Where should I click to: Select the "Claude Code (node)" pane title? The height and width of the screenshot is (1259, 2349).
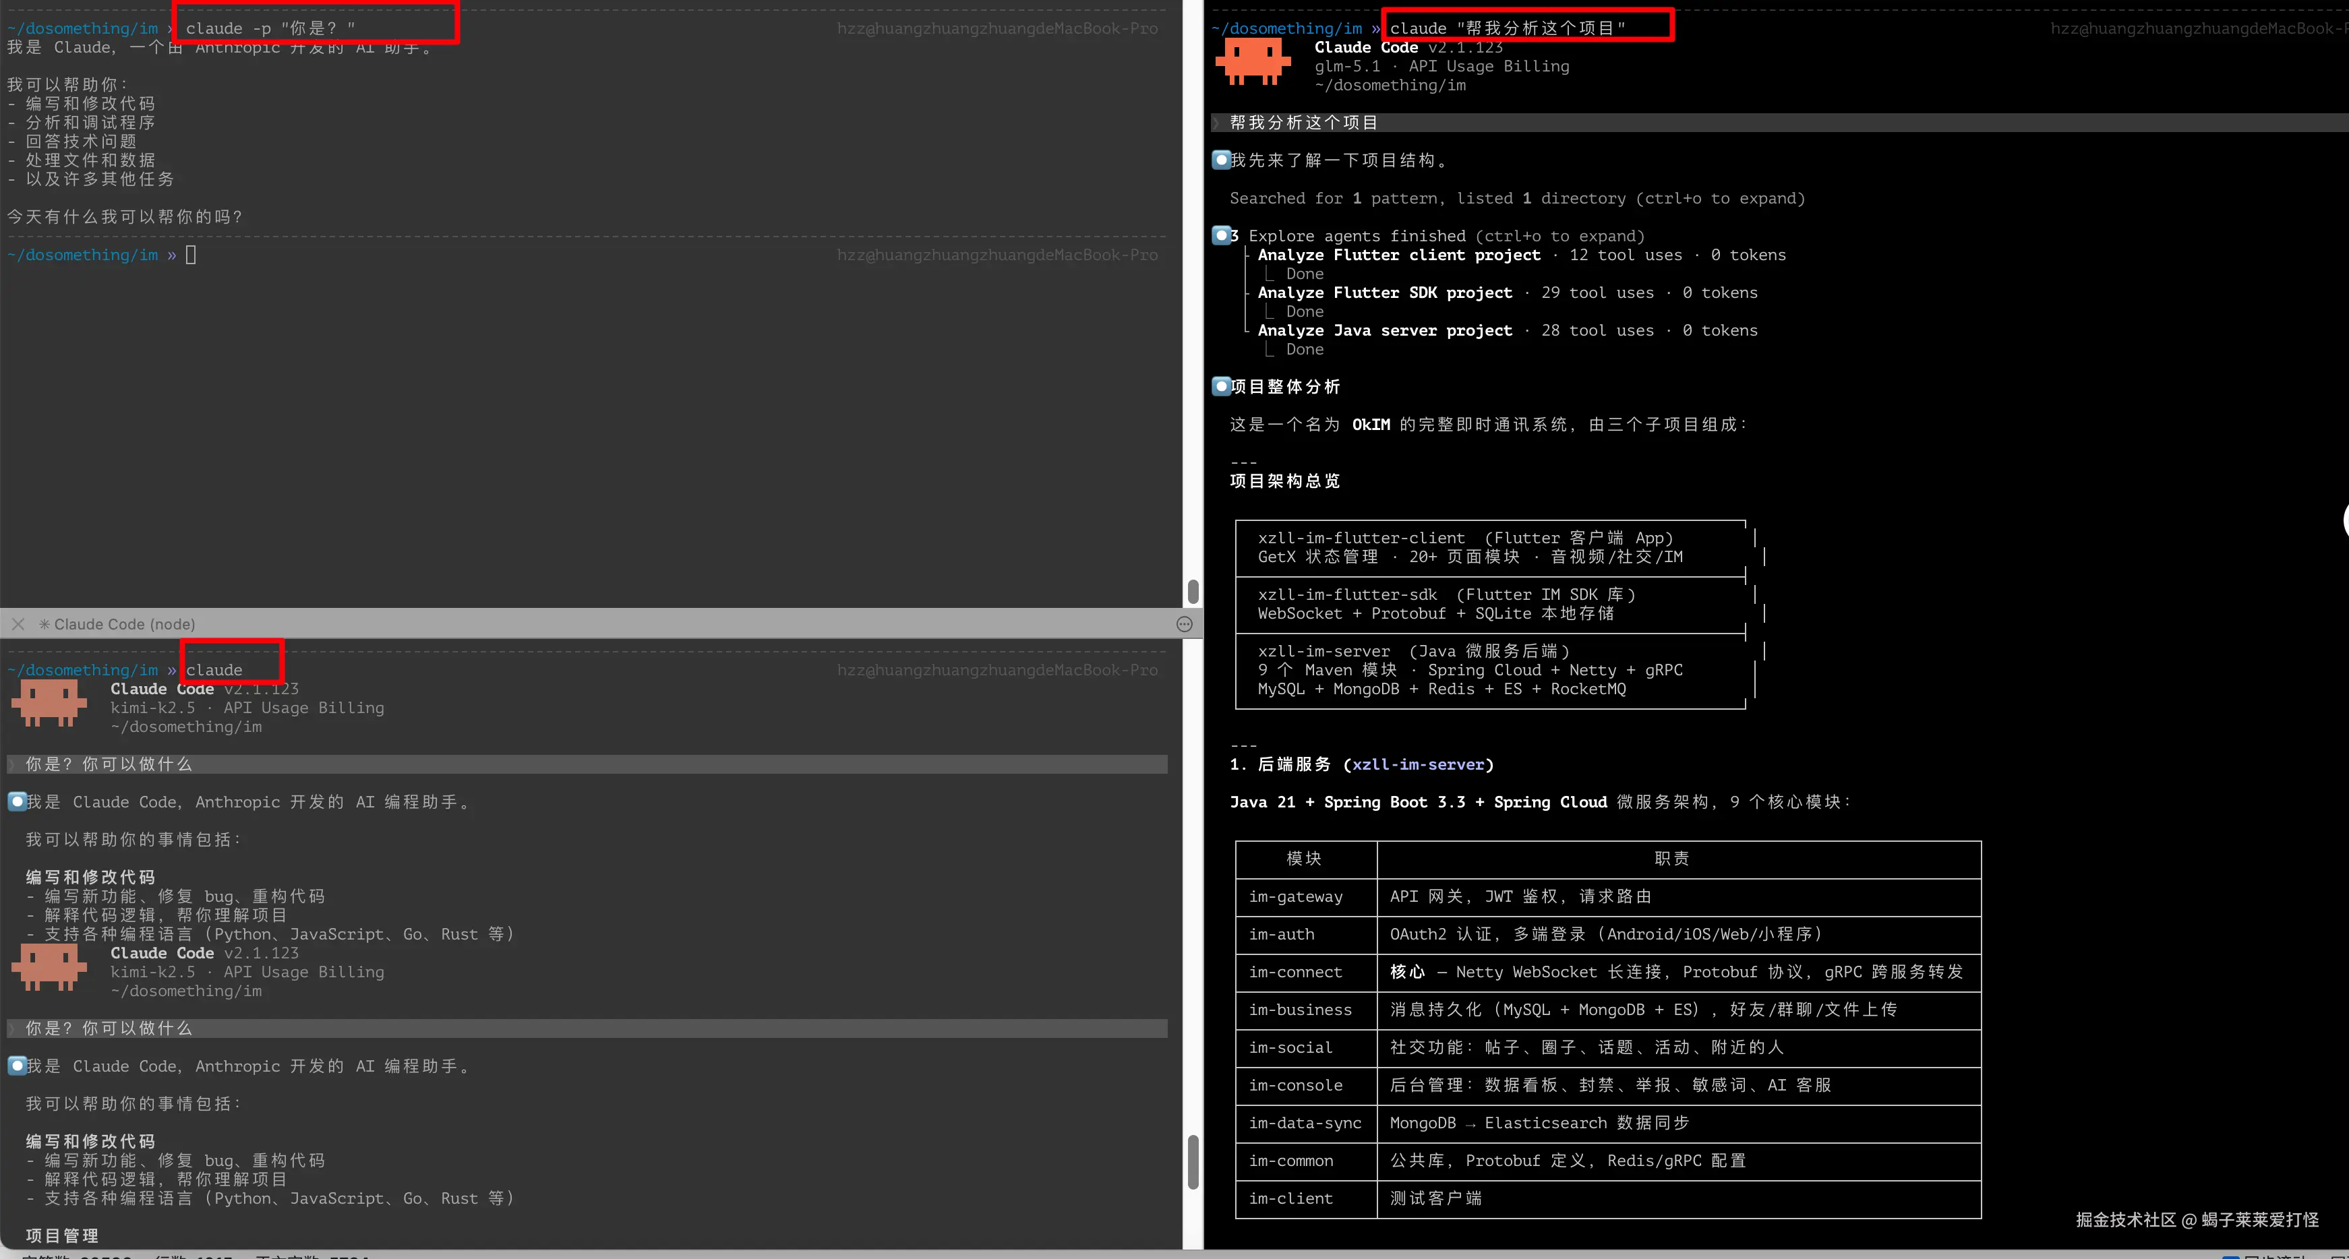tap(124, 625)
